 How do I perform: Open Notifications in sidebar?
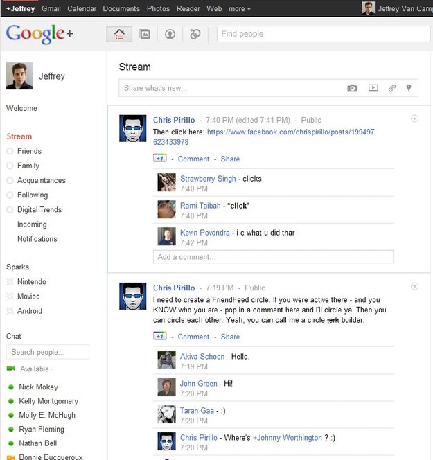37,239
